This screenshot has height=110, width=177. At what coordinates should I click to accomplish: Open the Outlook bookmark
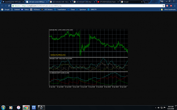point(15,10)
